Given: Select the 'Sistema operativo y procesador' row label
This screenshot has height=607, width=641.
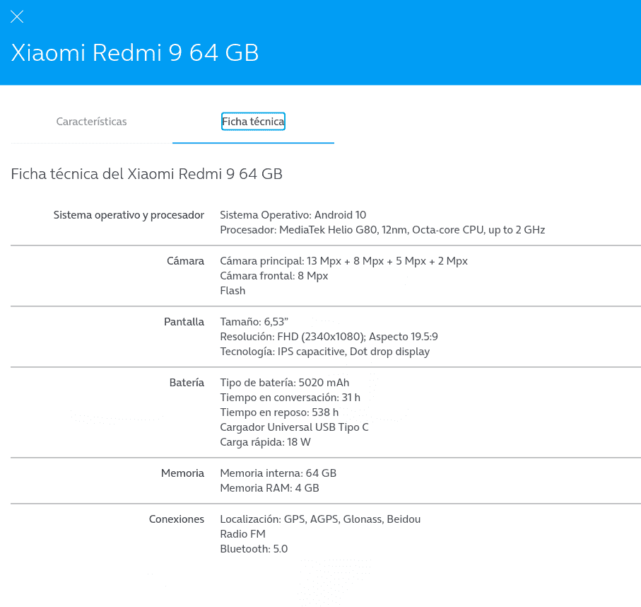Looking at the screenshot, I should click(129, 215).
